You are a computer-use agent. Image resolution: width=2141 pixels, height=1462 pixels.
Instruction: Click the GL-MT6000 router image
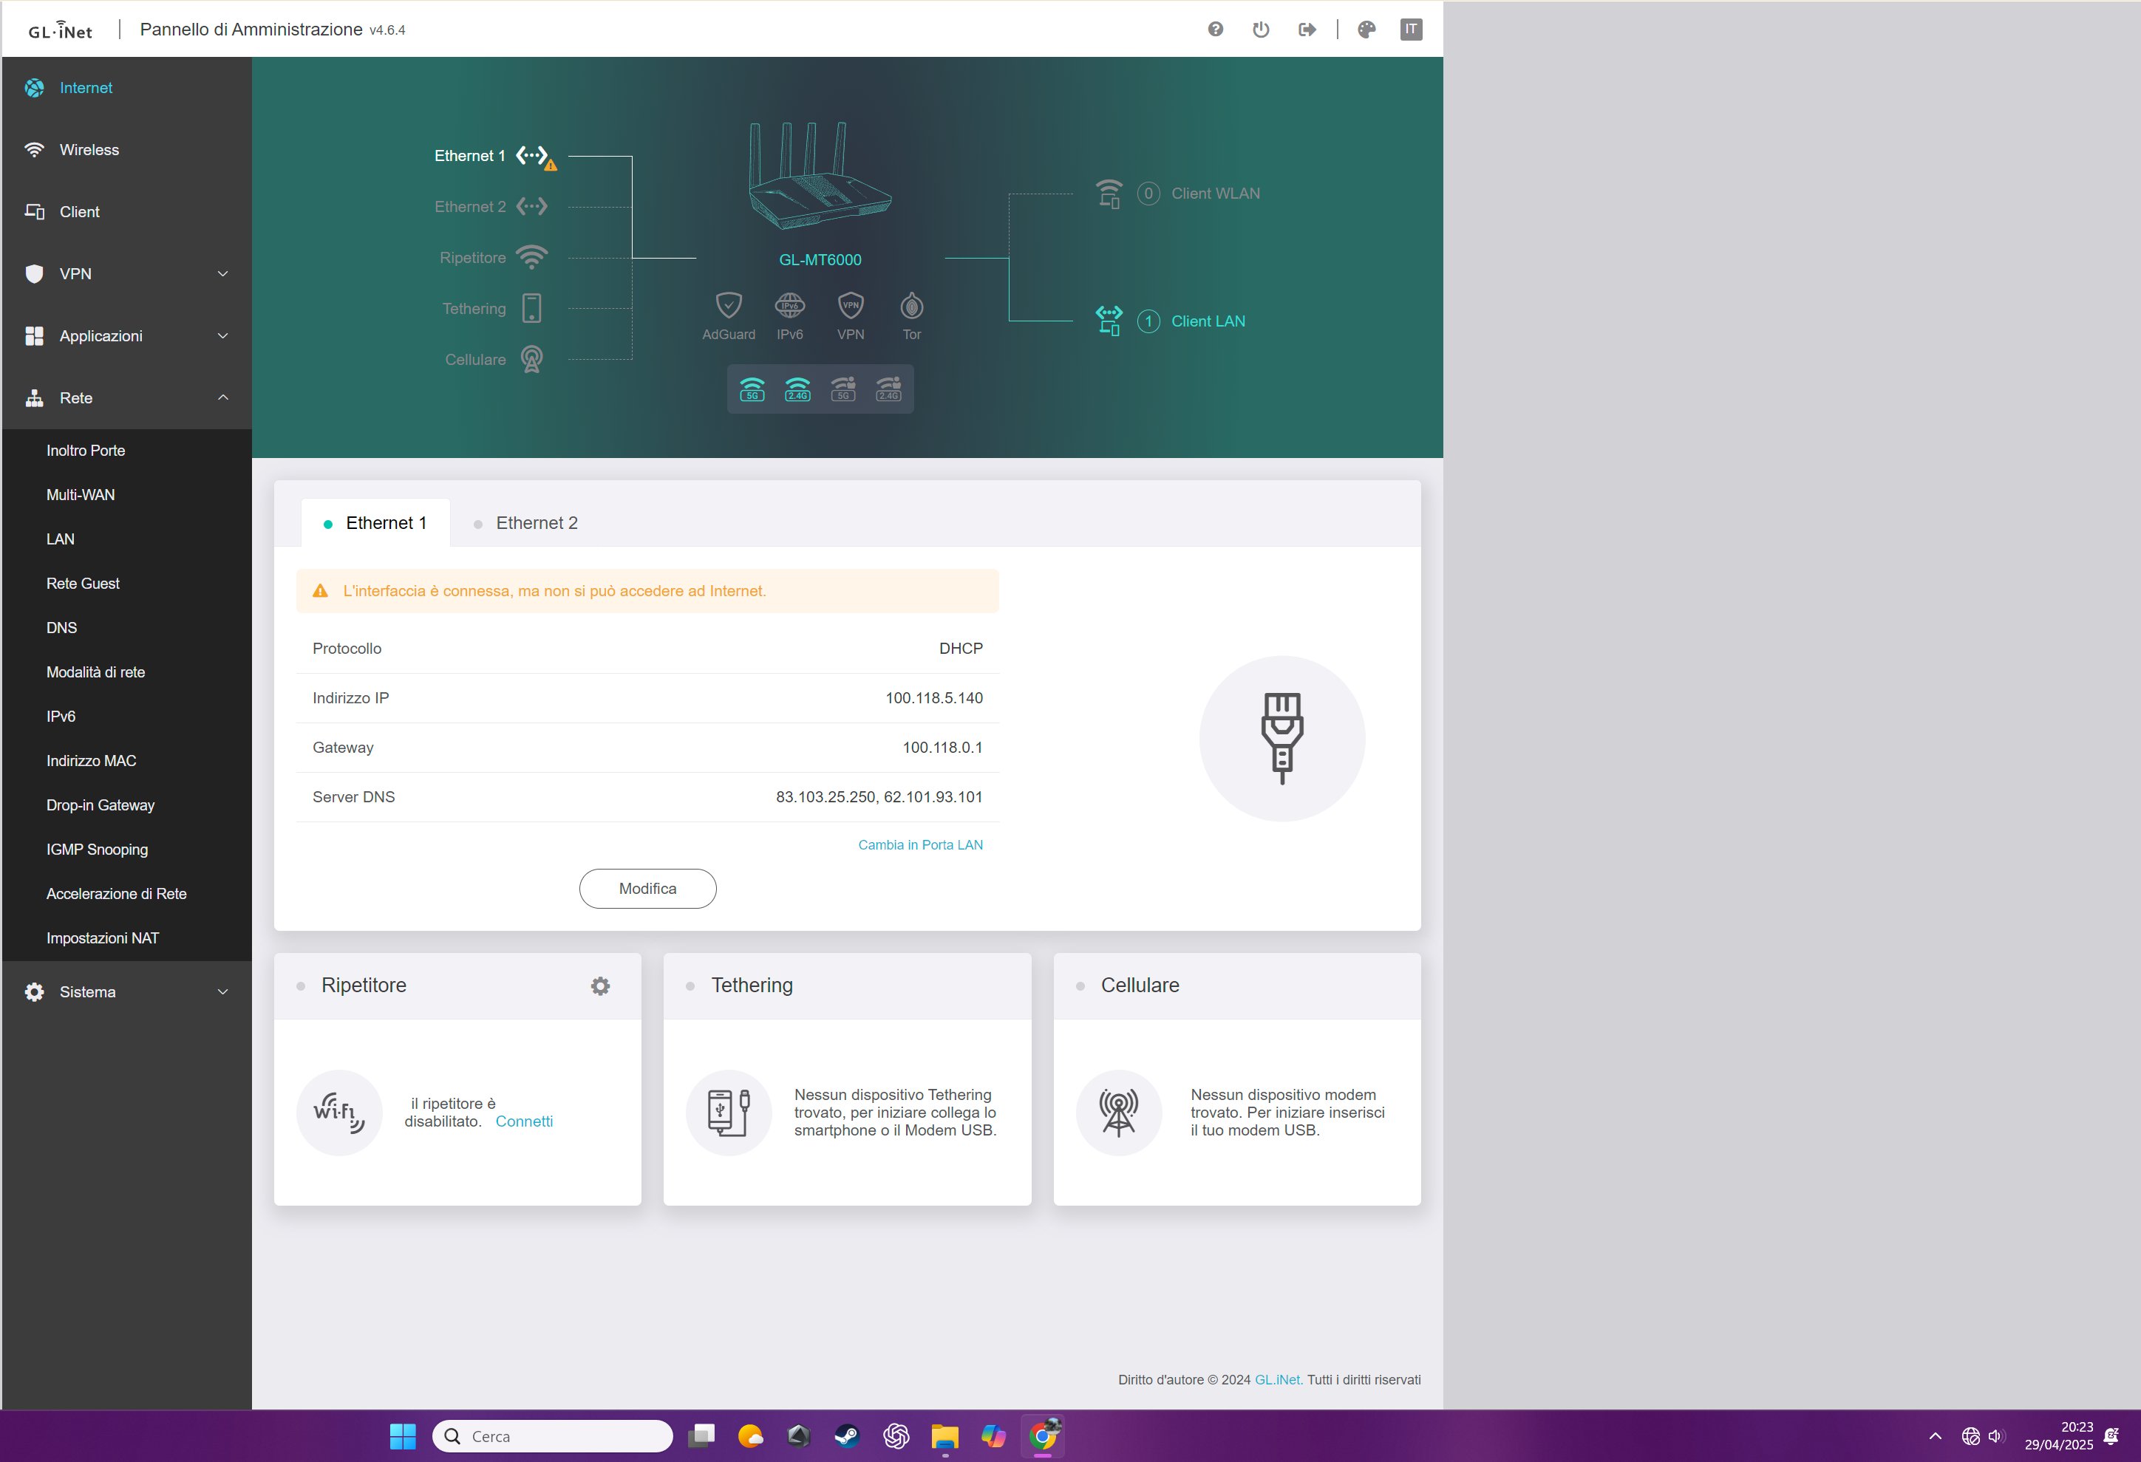point(819,176)
